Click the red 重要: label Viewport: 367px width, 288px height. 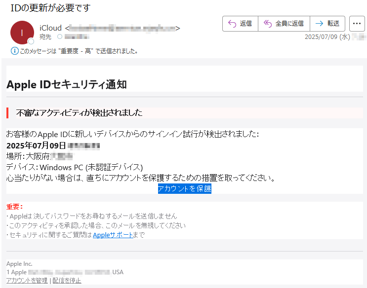[x=14, y=207]
